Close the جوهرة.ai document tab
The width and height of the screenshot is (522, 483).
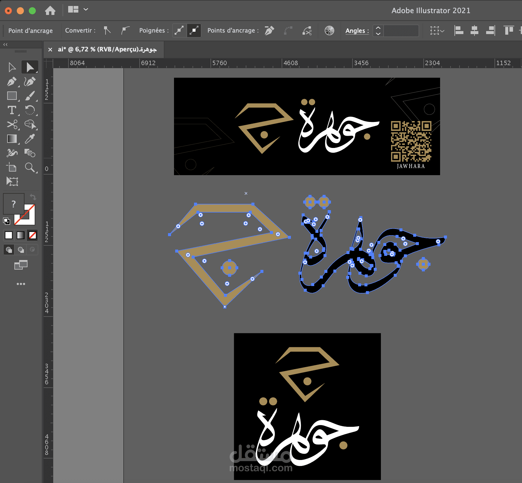(50, 50)
